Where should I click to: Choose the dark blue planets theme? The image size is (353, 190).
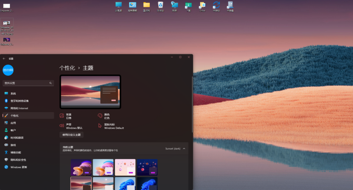pyautogui.click(x=147, y=167)
